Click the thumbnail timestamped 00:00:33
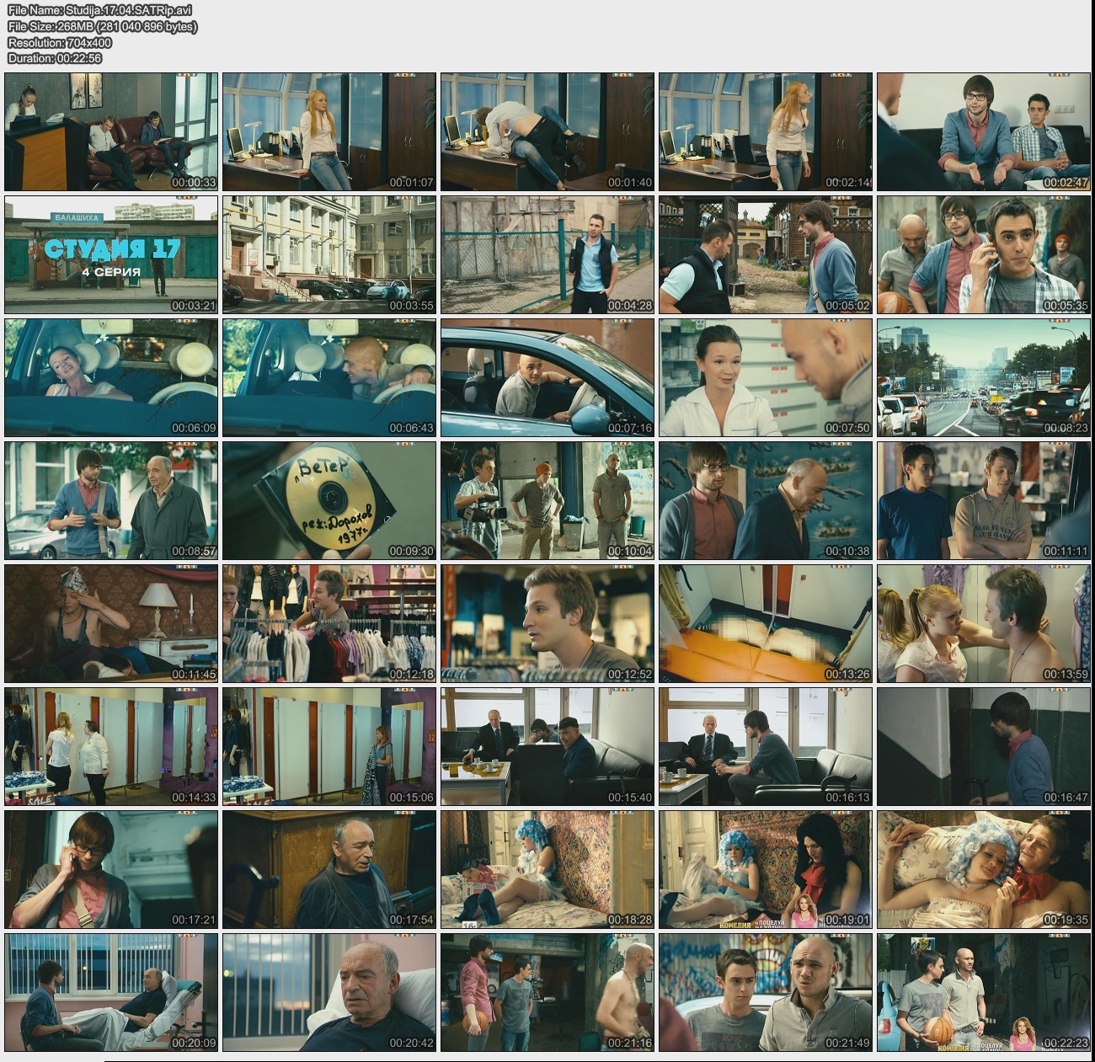Image resolution: width=1095 pixels, height=1062 pixels. point(111,131)
